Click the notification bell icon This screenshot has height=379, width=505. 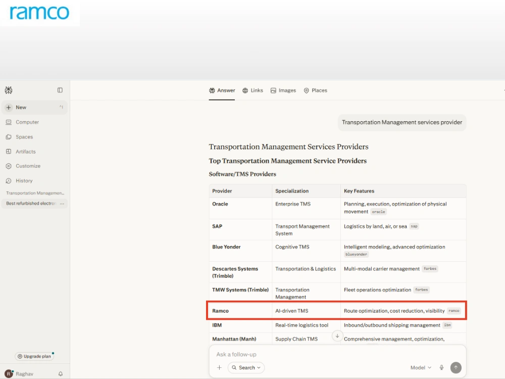coord(61,374)
